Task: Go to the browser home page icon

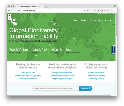Action: (x=19, y=10)
